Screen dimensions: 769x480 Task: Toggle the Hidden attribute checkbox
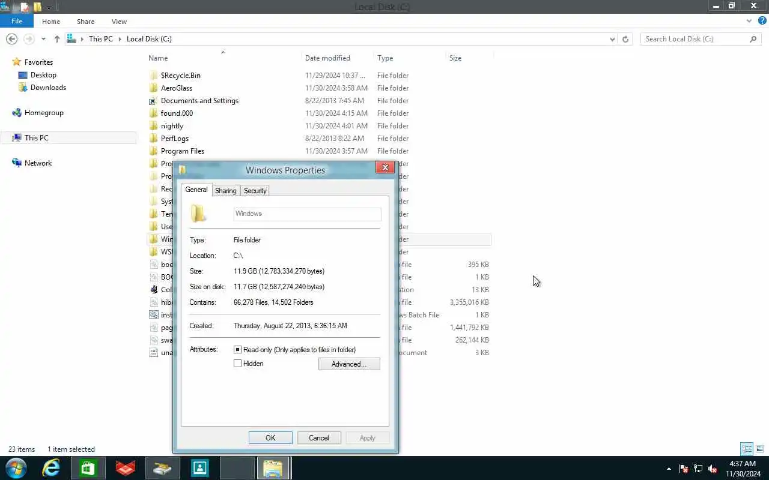[x=238, y=364]
